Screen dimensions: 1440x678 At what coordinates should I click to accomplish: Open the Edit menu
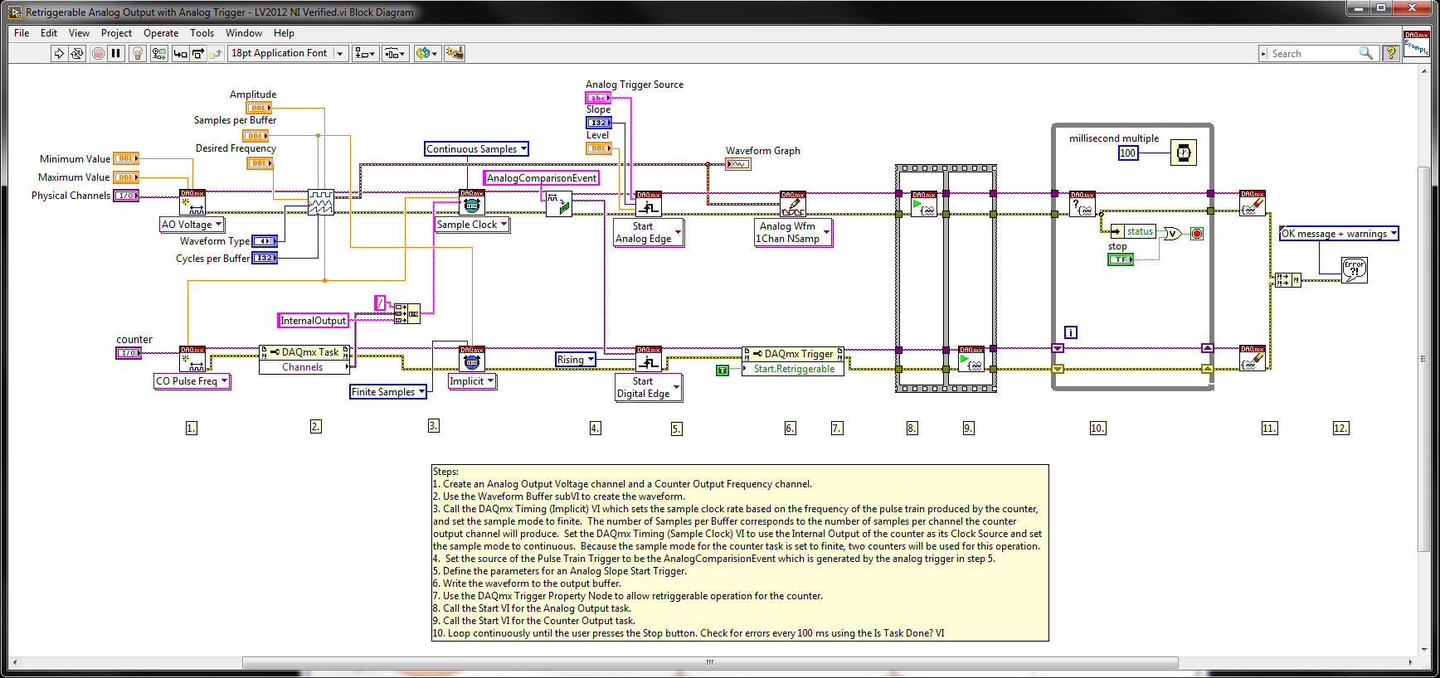click(x=49, y=33)
